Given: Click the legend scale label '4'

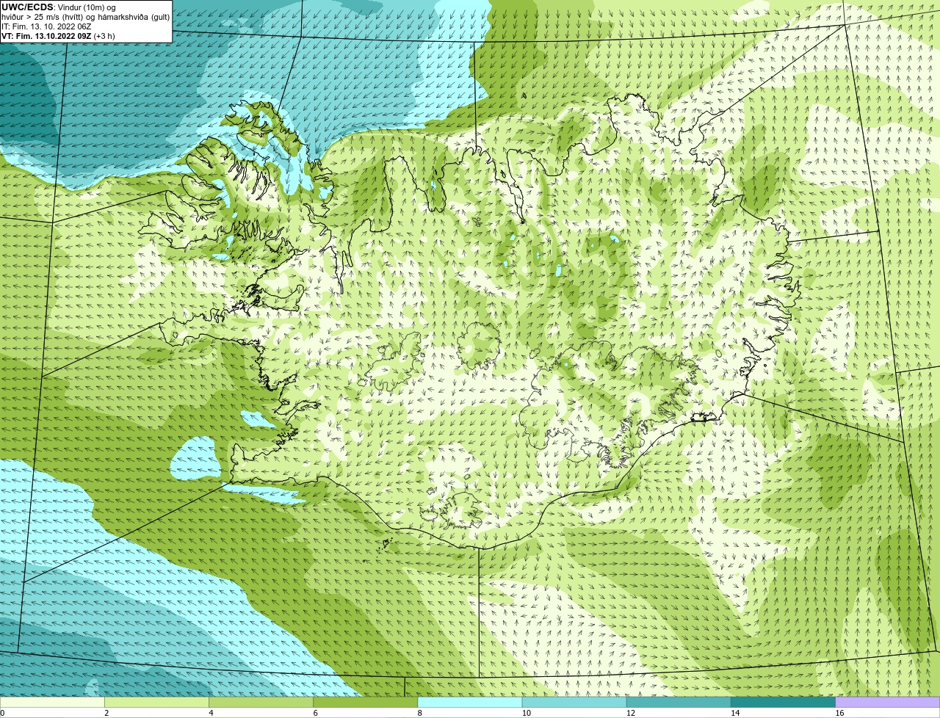Looking at the screenshot, I should 211,713.
